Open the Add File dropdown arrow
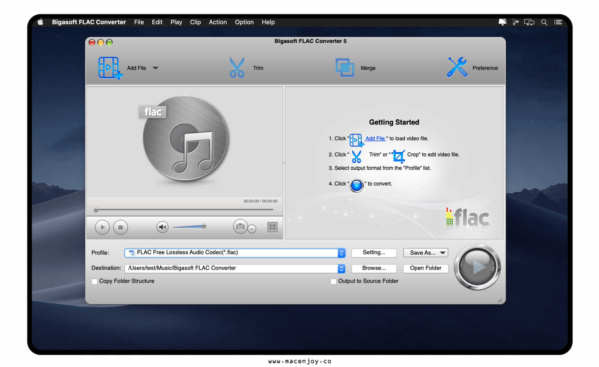599x367 pixels. [x=155, y=68]
